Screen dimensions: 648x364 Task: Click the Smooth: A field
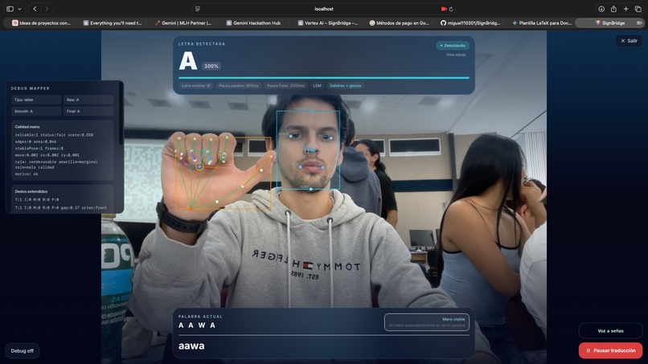tap(35, 111)
